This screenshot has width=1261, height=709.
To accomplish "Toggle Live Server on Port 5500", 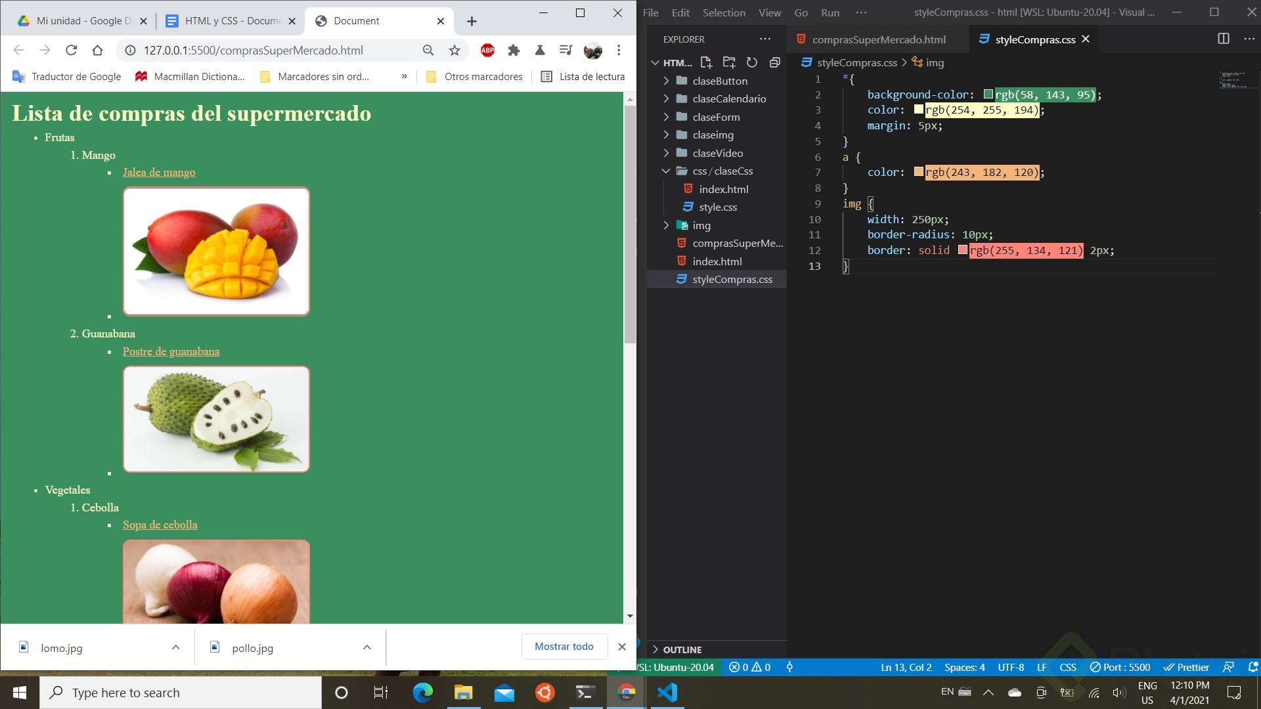I will point(1120,667).
